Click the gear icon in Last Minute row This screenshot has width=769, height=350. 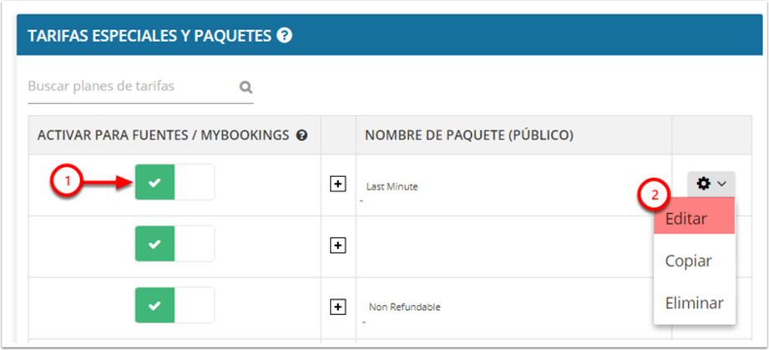(704, 183)
